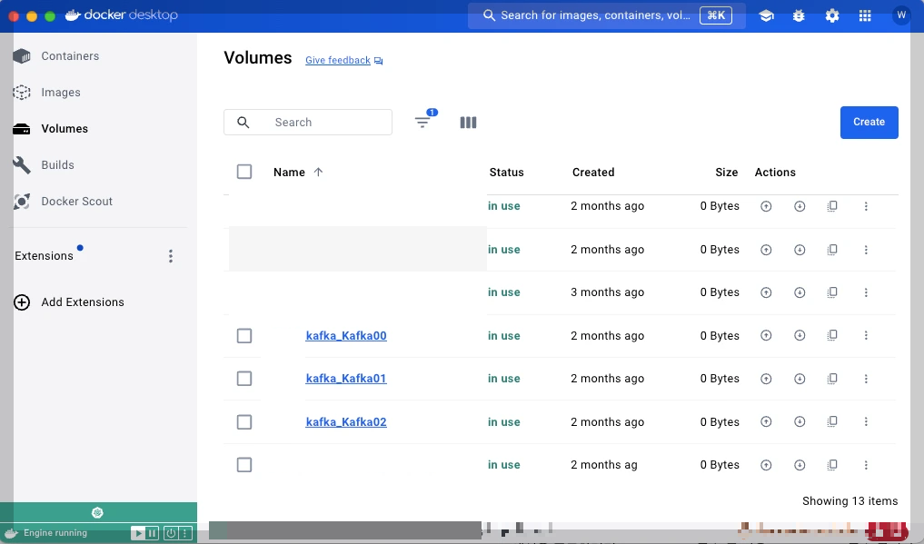Image resolution: width=924 pixels, height=544 pixels.
Task: Go to the Volumes tab
Action: 64,128
